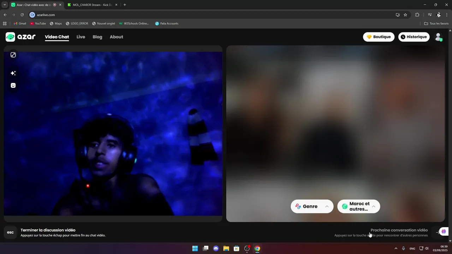Click the blurred remote video panel
The width and height of the screenshot is (452, 254).
[x=335, y=134]
